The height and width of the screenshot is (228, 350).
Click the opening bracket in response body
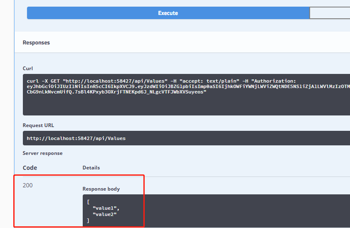click(89, 202)
